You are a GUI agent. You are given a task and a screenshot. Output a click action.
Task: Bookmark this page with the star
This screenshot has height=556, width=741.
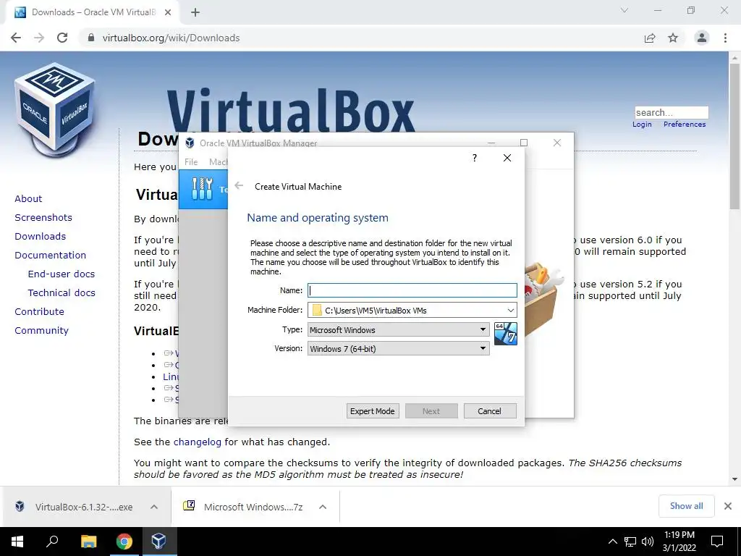click(673, 38)
